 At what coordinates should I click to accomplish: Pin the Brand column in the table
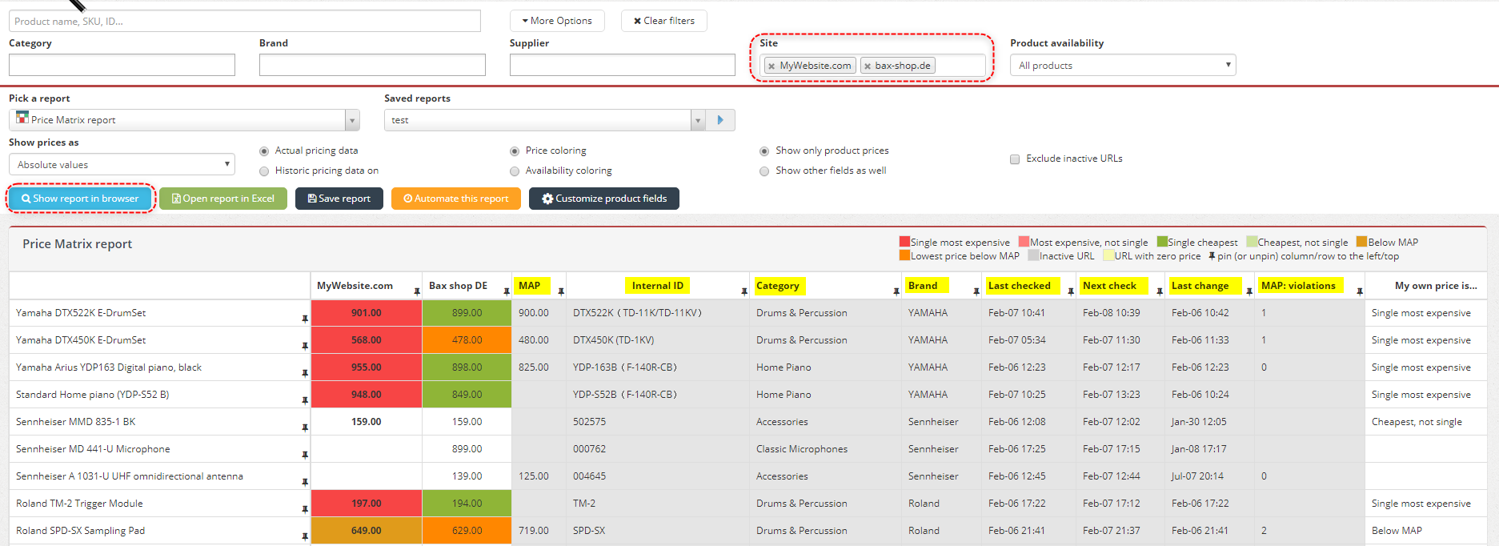tap(976, 291)
